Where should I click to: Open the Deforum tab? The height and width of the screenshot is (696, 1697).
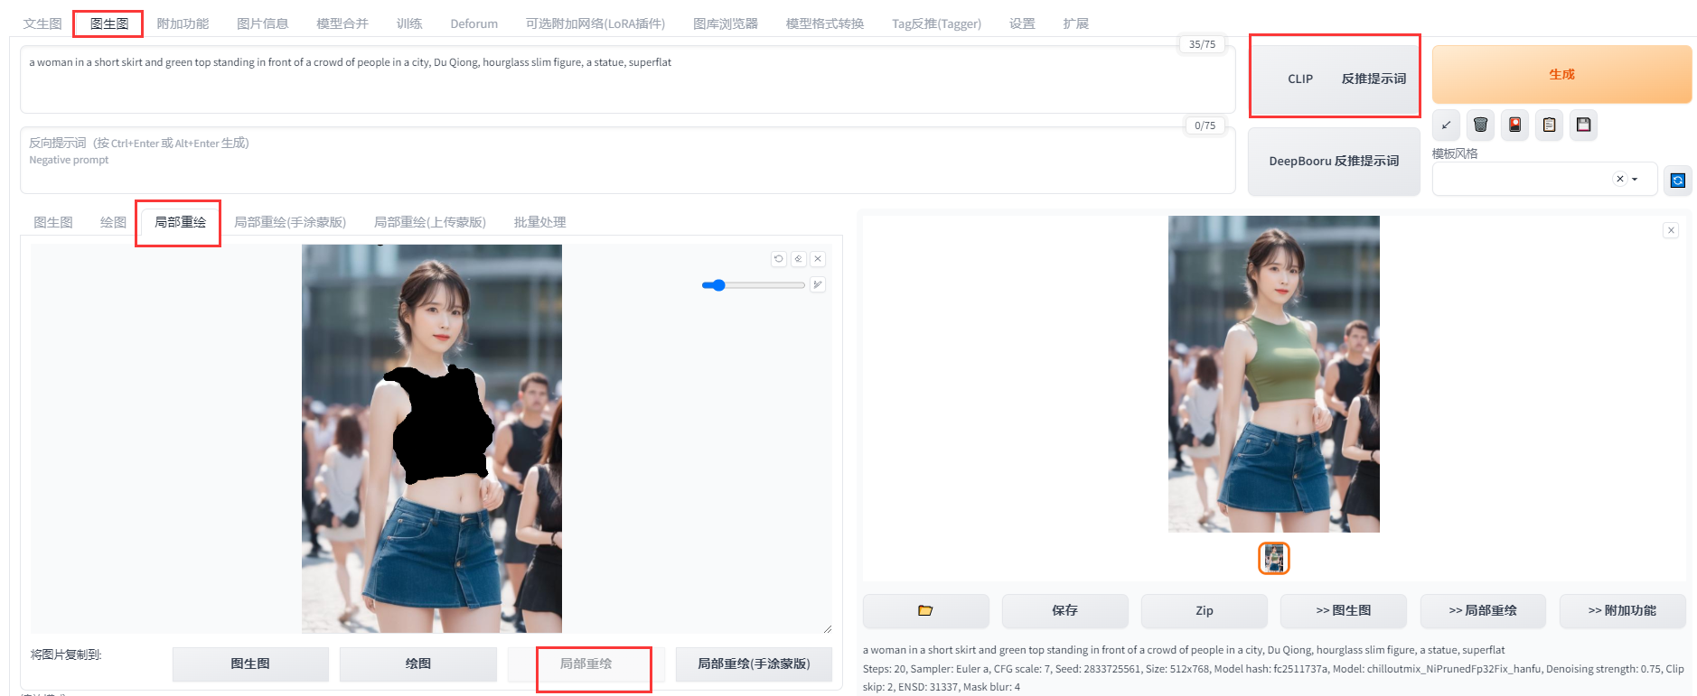coord(474,23)
